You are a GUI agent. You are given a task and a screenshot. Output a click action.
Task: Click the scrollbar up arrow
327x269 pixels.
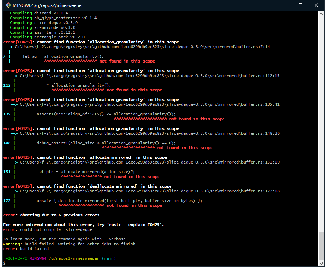pos(321,14)
